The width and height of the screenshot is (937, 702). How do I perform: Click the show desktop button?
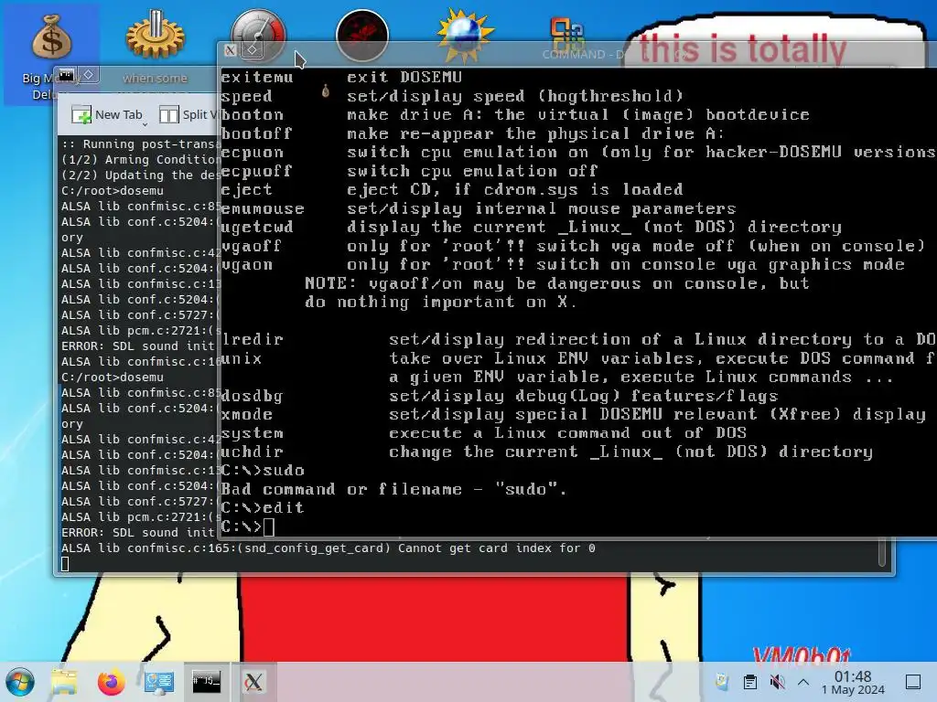click(x=913, y=682)
